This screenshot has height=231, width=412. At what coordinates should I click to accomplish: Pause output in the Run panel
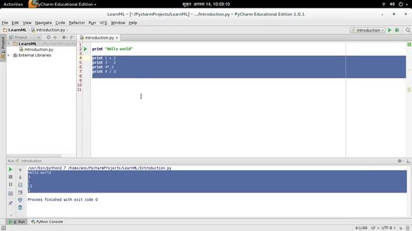pyautogui.click(x=10, y=184)
